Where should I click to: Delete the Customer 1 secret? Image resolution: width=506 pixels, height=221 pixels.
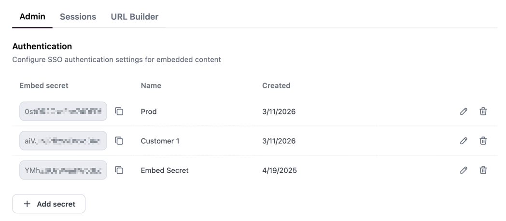pyautogui.click(x=483, y=141)
